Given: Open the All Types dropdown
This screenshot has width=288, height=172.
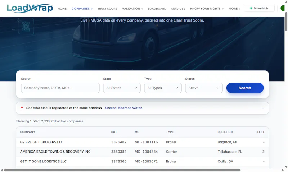Looking at the screenshot, I should tap(163, 88).
